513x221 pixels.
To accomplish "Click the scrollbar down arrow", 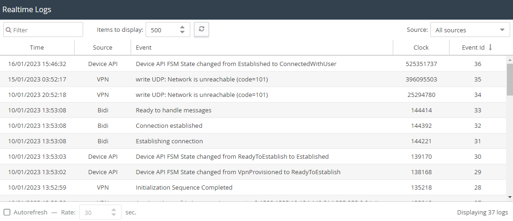I will (x=510, y=197).
